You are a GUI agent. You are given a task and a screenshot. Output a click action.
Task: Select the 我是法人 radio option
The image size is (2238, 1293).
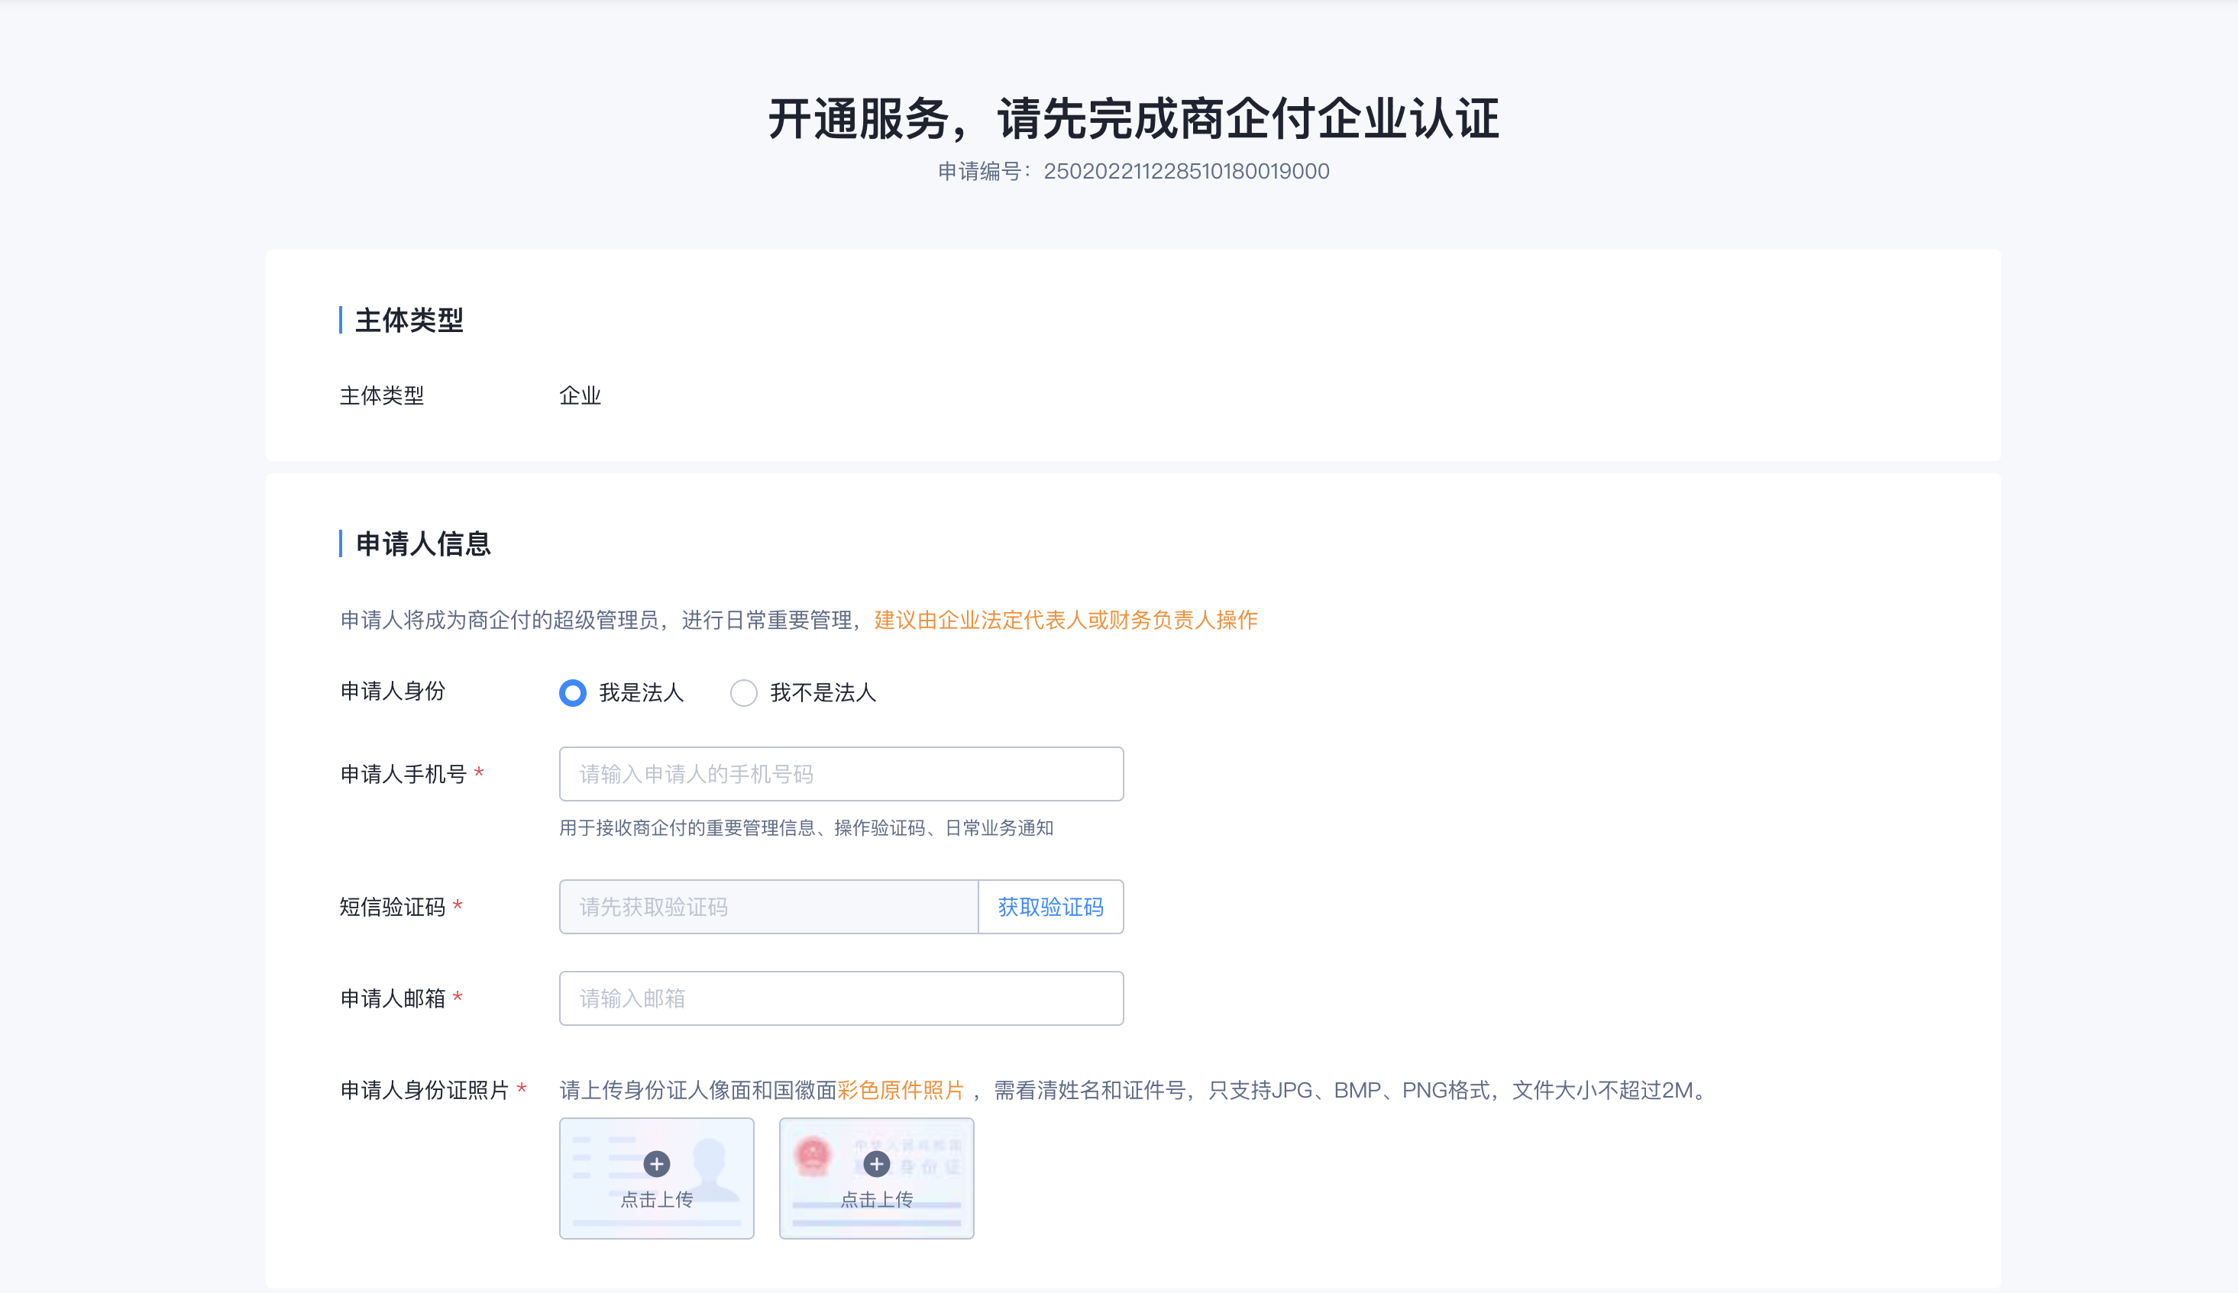pos(572,693)
